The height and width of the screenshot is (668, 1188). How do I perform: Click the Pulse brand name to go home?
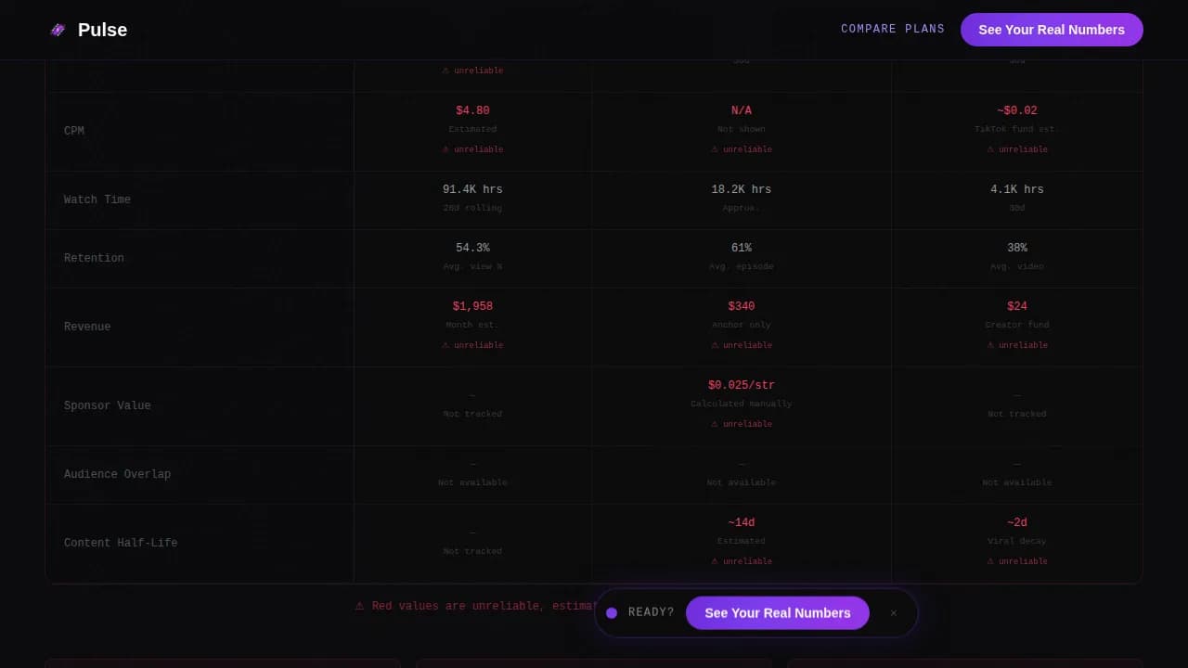point(102,29)
